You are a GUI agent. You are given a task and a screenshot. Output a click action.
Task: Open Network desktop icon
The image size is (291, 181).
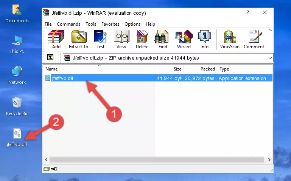point(17,75)
